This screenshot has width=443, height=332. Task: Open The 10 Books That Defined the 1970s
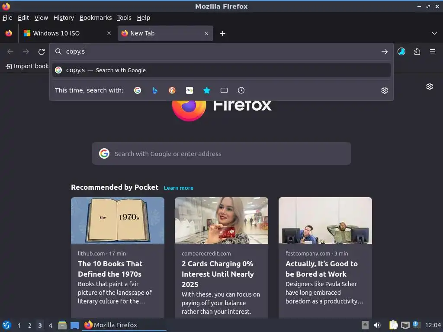pyautogui.click(x=110, y=269)
